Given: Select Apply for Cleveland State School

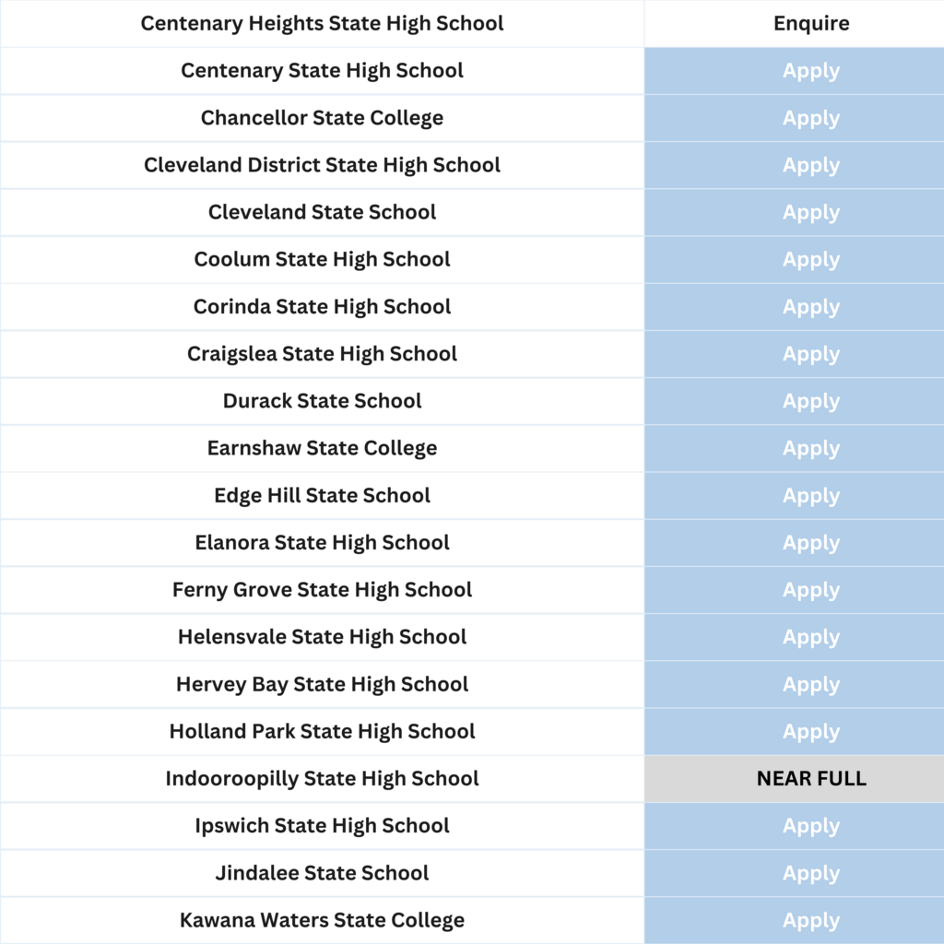Looking at the screenshot, I should (811, 213).
